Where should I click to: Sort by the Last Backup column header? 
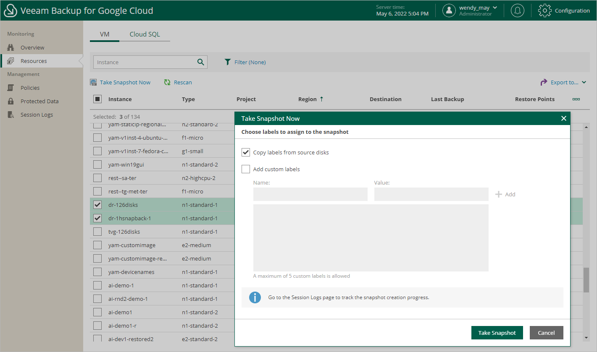[447, 99]
